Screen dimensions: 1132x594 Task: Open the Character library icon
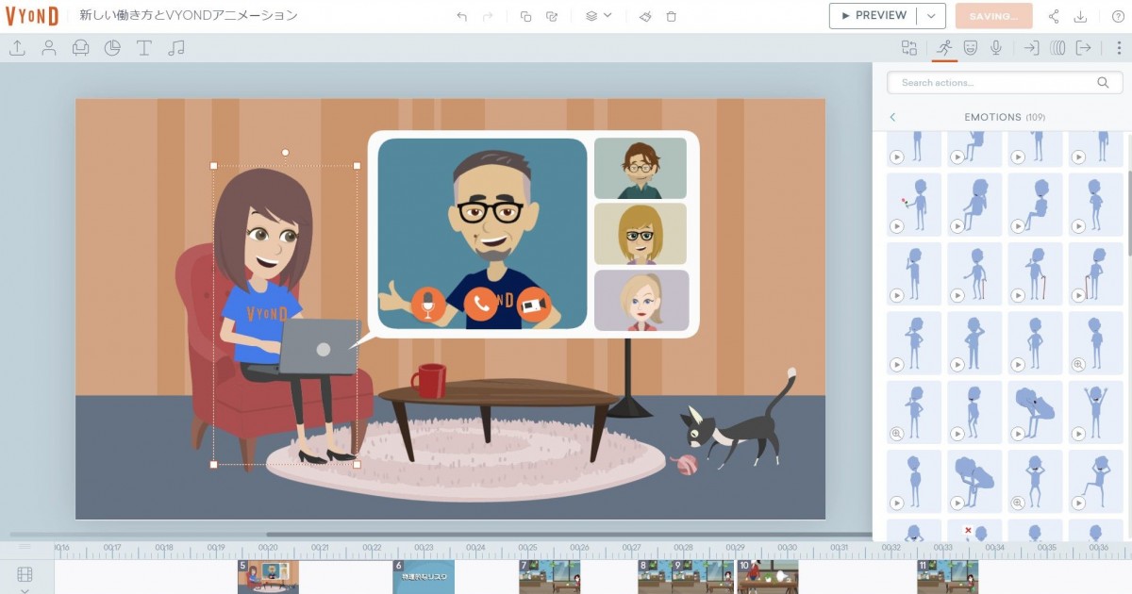tap(49, 48)
